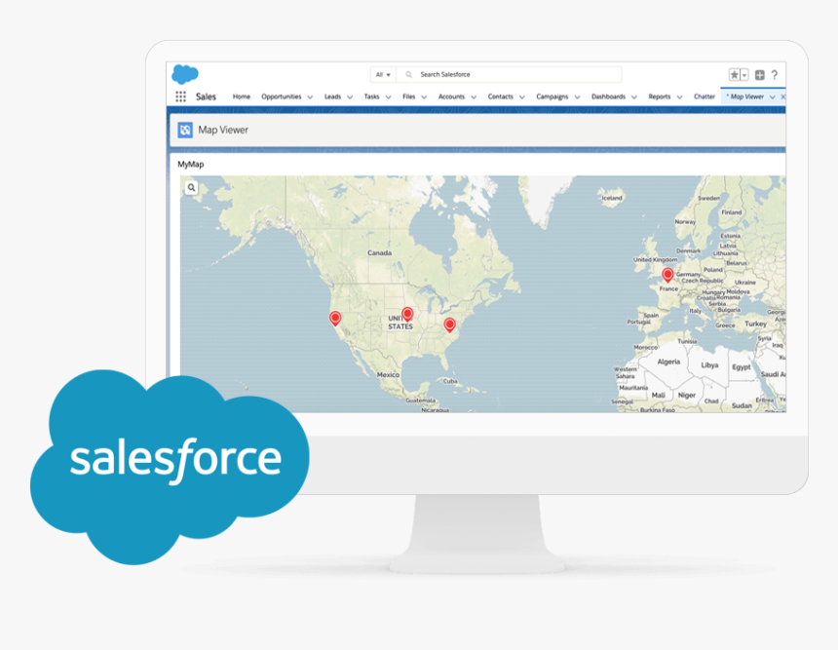Image resolution: width=838 pixels, height=650 pixels.
Task: Open the Campaigns tab
Action: [552, 96]
